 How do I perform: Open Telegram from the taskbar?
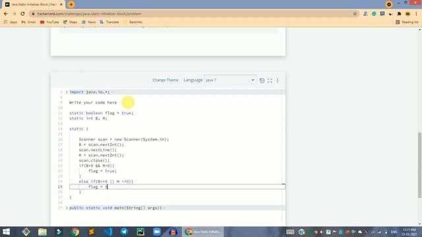pos(124,232)
